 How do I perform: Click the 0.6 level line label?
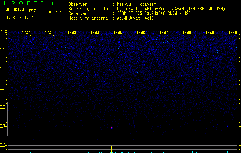(3, 145)
